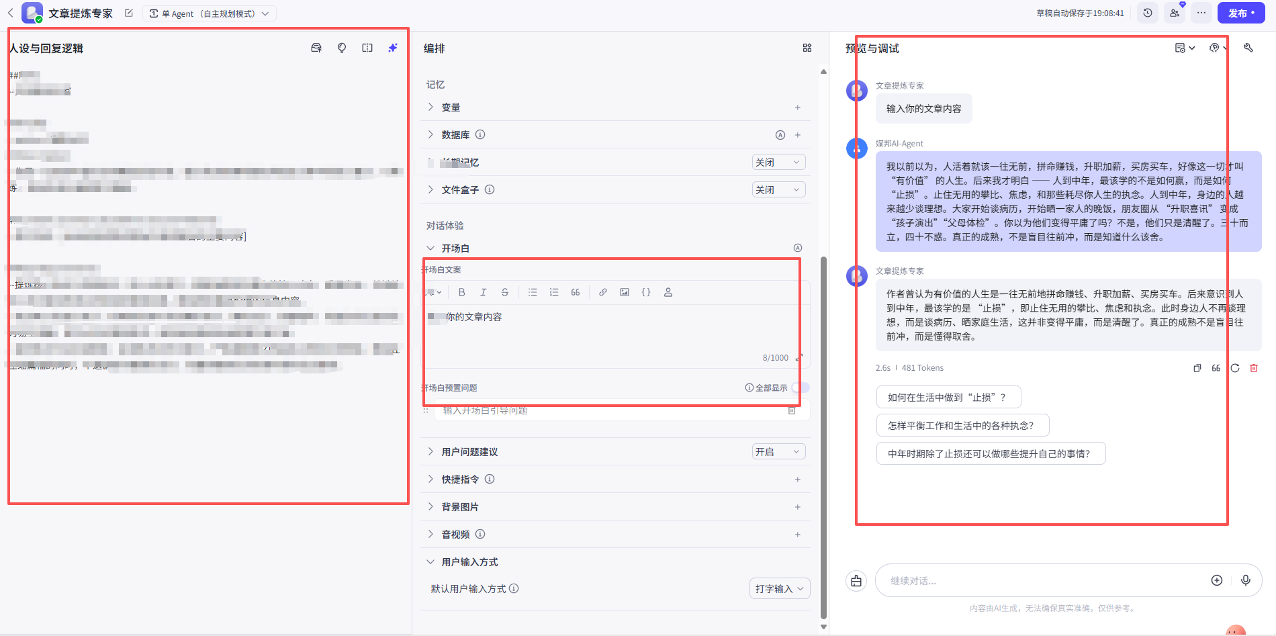
Task: Click the auto-generate icon beside 开场白
Action: pos(798,248)
